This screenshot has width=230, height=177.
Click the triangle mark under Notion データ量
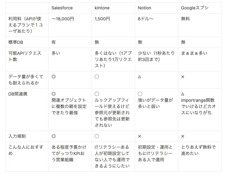(139, 77)
